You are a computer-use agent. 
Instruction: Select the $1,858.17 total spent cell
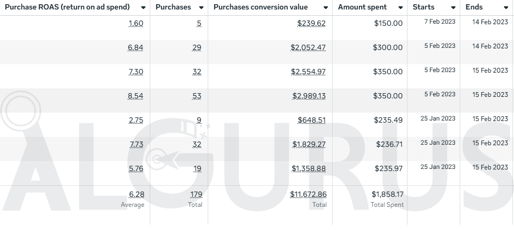point(387,194)
